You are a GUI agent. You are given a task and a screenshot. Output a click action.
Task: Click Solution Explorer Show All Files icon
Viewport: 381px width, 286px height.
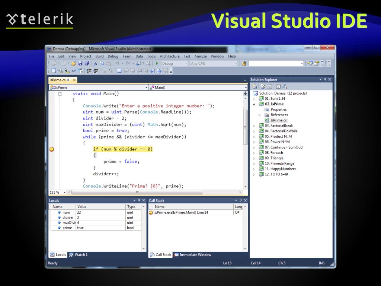click(263, 86)
